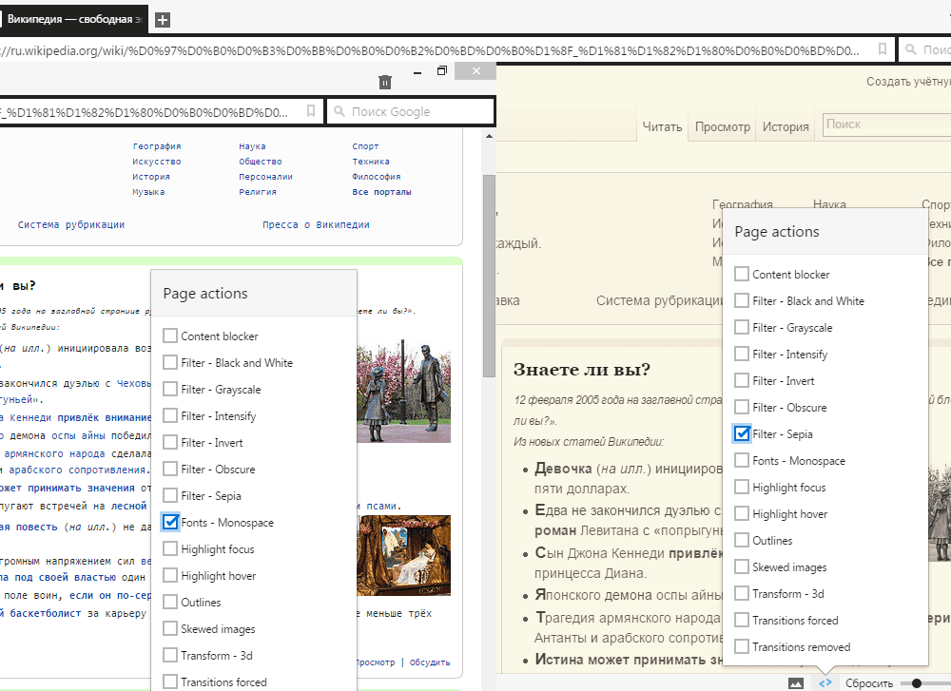Viewport: 951px width, 691px height.
Task: Click Создать учётную запись link
Action: pos(908,81)
